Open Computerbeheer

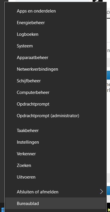pos(55,92)
